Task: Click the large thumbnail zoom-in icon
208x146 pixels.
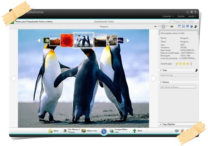Action: (172, 27)
